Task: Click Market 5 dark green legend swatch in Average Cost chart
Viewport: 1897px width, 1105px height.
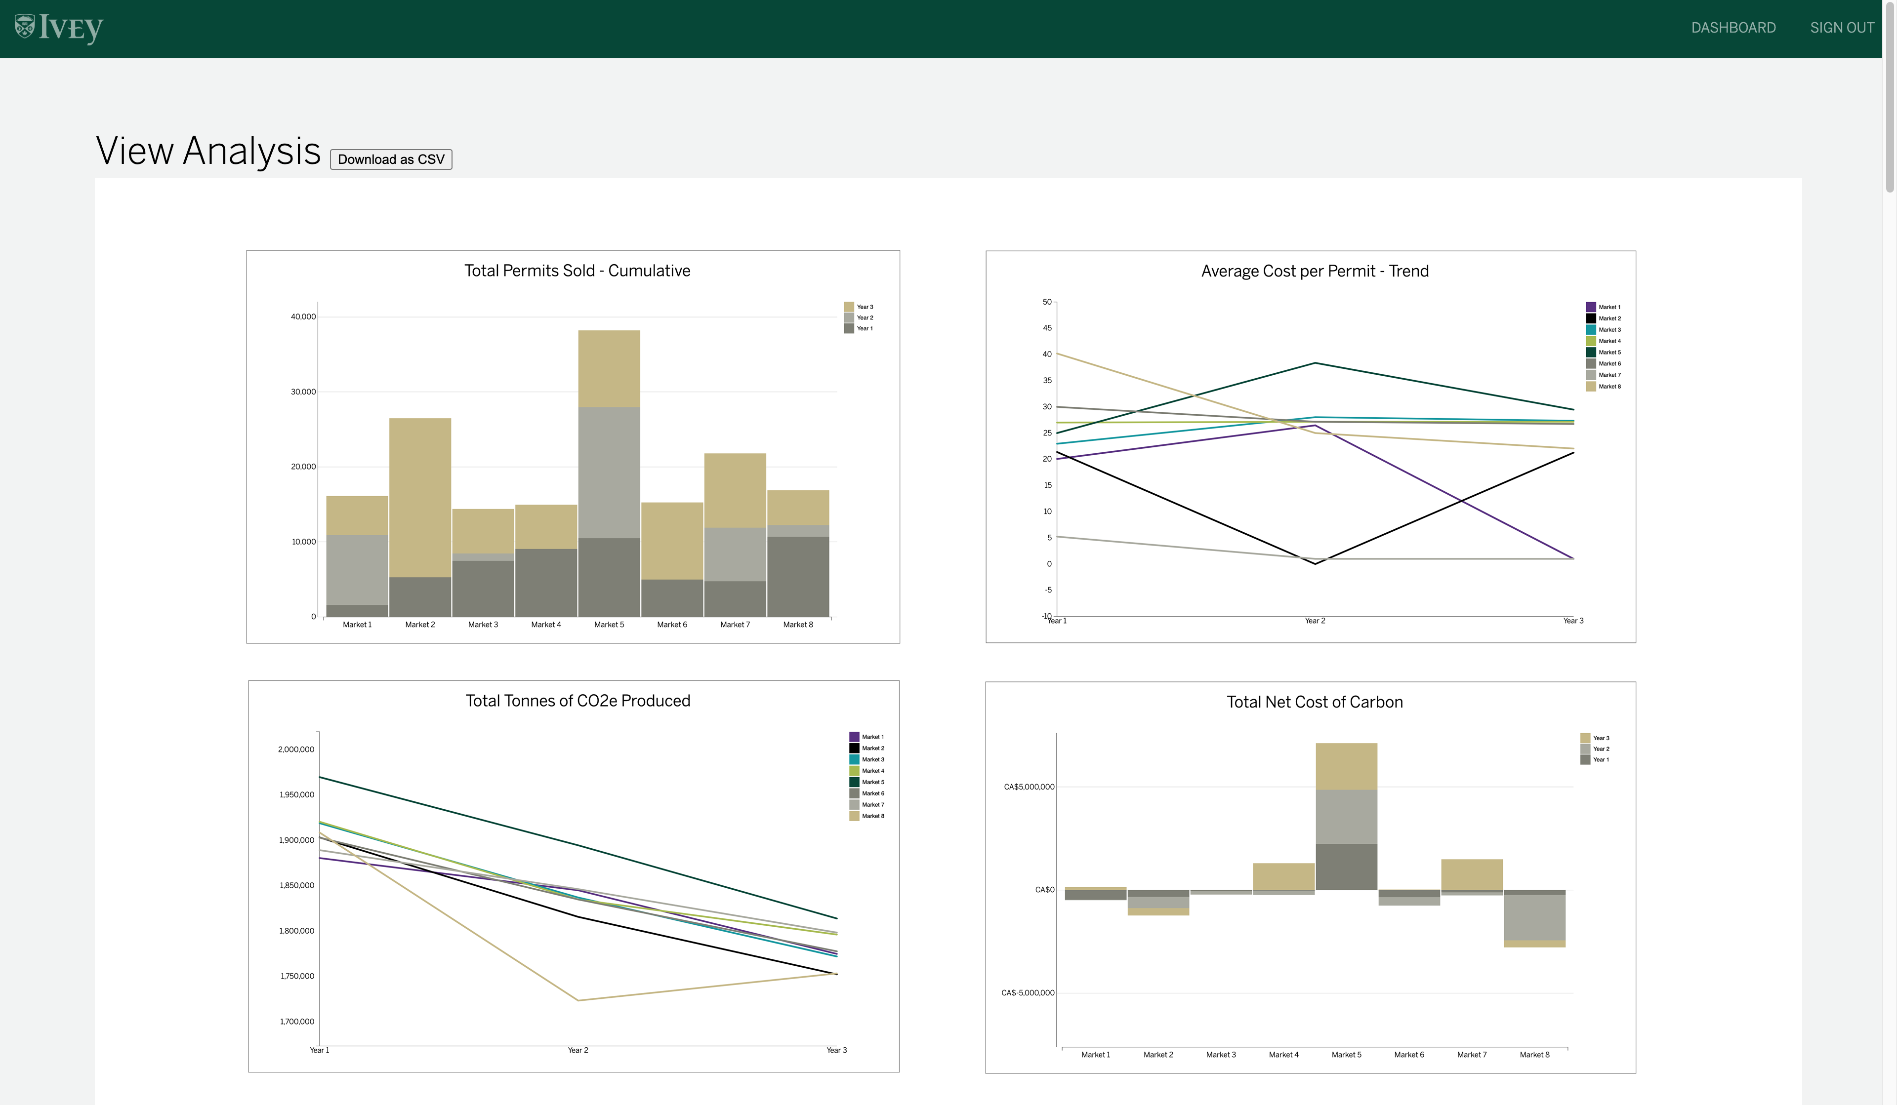Action: [1591, 352]
